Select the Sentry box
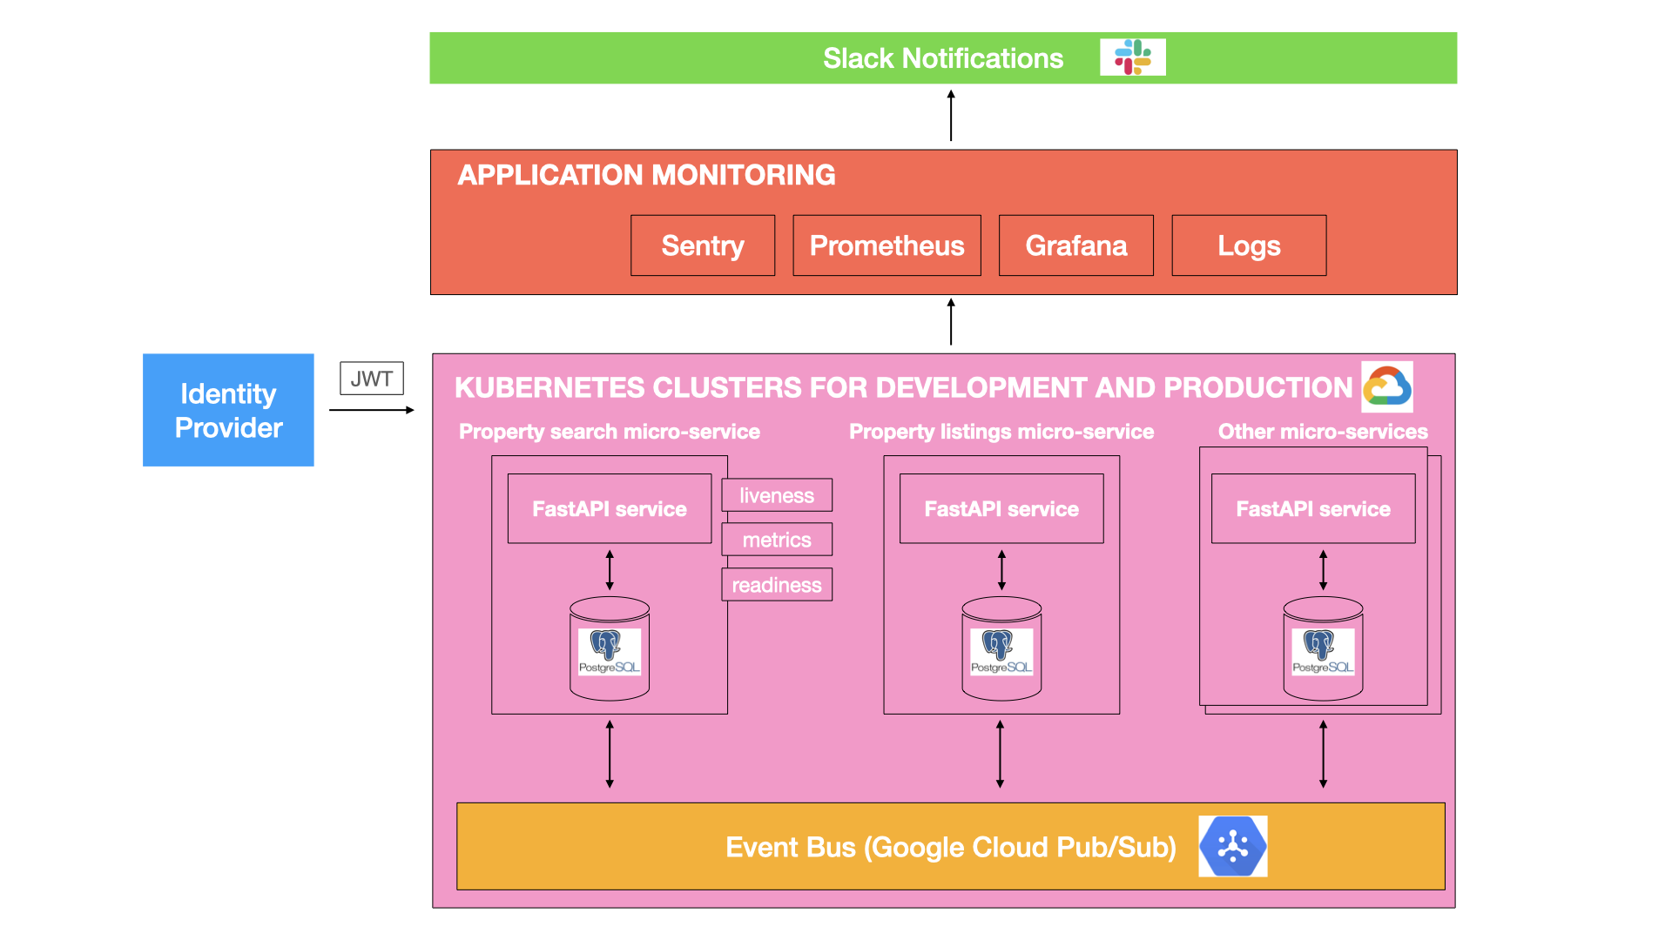The height and width of the screenshot is (940, 1672). tap(703, 245)
